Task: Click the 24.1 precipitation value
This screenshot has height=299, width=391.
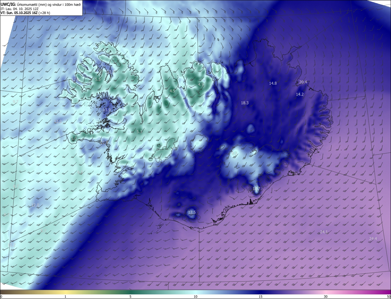Action: click(x=324, y=232)
